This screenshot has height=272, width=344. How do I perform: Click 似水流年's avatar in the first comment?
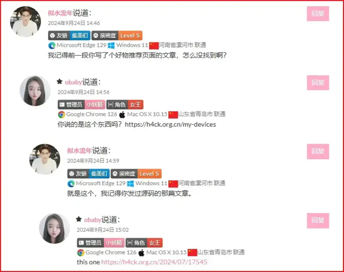[x=25, y=21]
